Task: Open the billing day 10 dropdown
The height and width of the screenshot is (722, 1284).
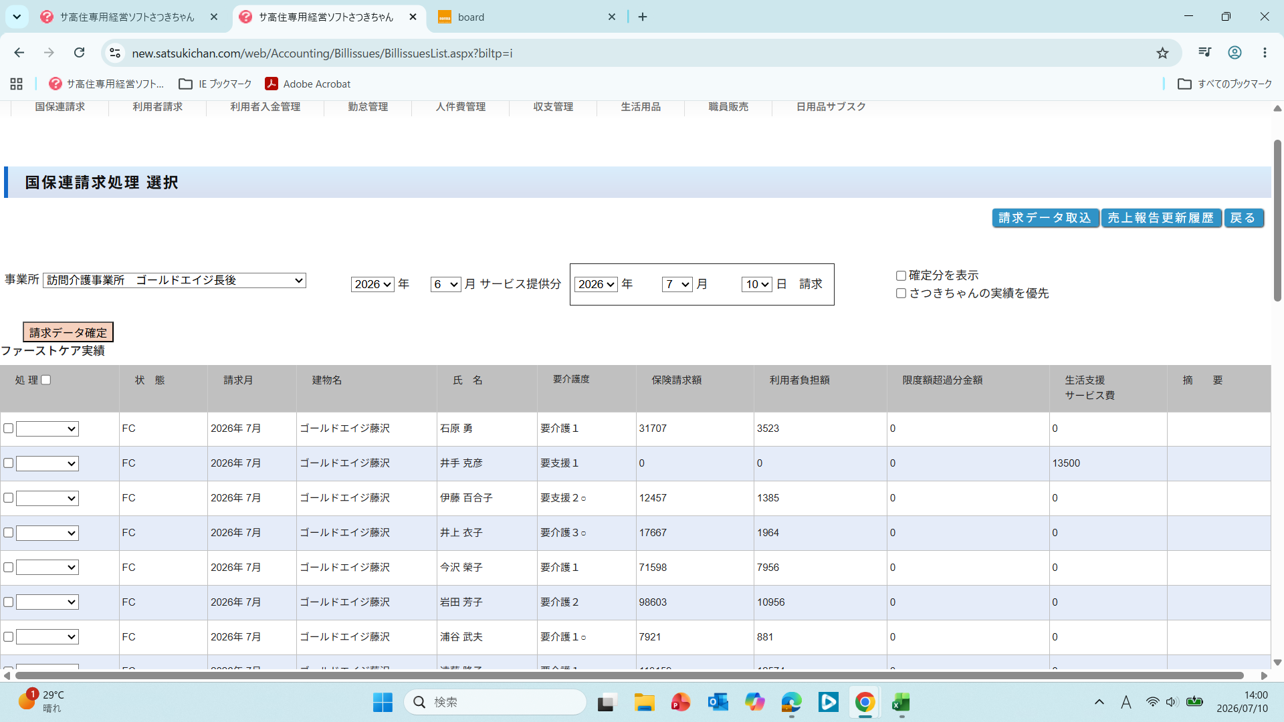Action: (757, 284)
